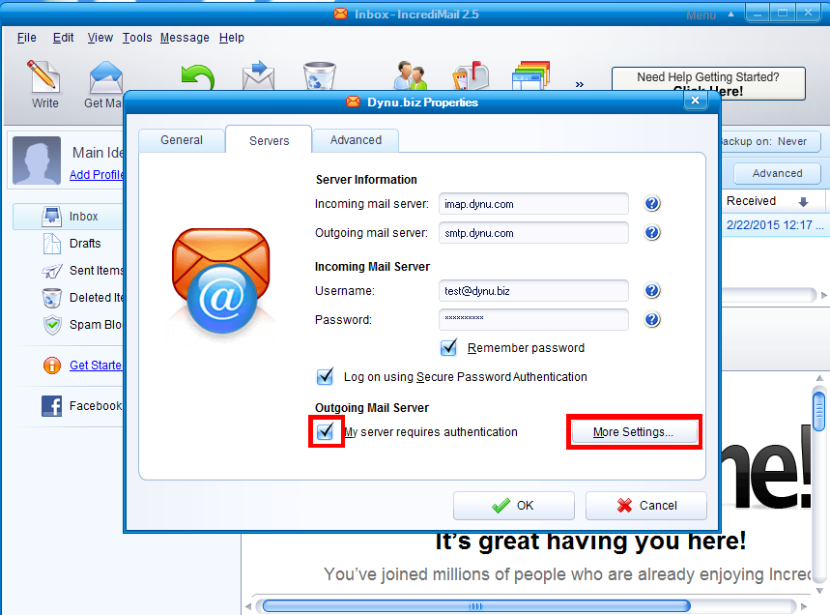Toggle Log on using Secure Password Authentication
This screenshot has width=830, height=615.
pos(325,376)
